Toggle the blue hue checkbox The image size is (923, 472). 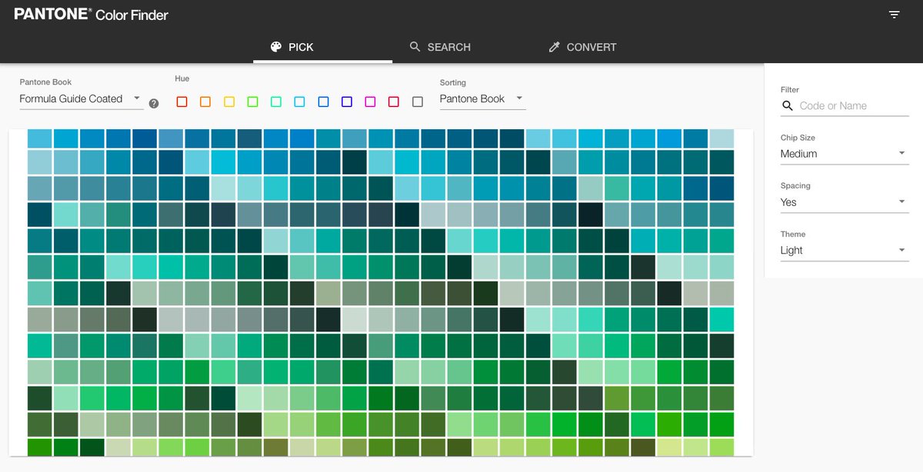tap(323, 101)
